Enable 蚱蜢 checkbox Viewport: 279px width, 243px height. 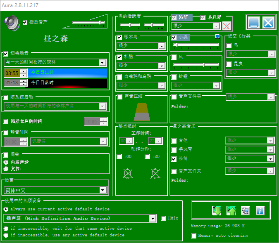[174, 77]
